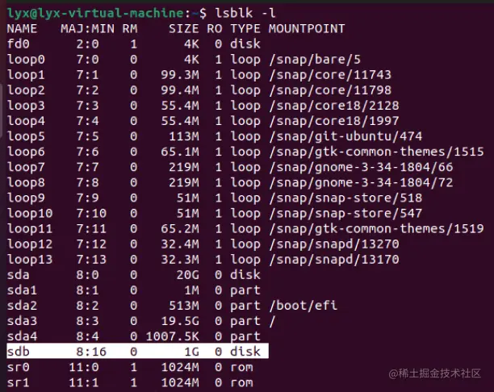This screenshot has width=494, height=392.
Task: Click the 20G size value
Action: point(188,275)
